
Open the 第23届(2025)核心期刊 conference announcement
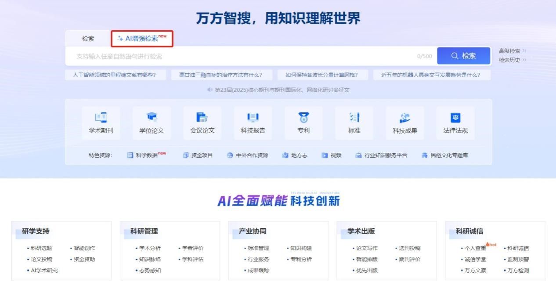point(282,90)
